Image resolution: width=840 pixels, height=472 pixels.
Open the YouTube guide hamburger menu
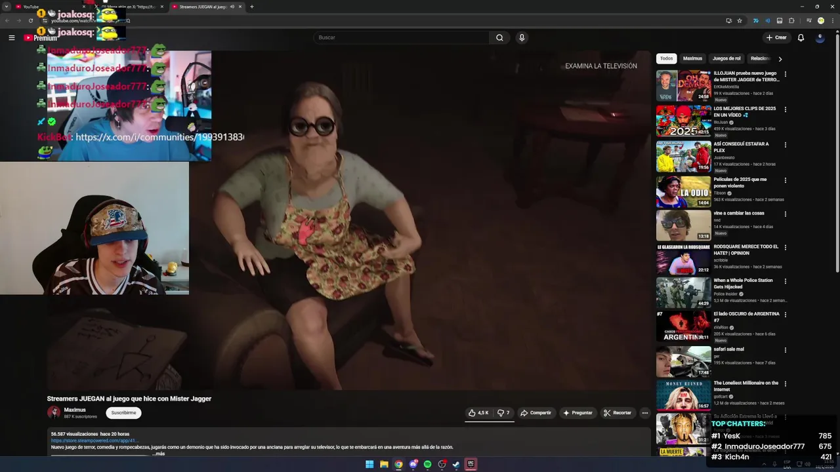11,37
